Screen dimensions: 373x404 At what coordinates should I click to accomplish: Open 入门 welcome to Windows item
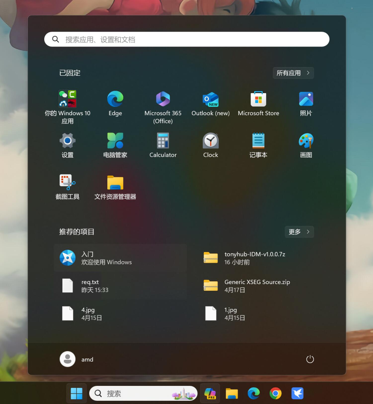click(120, 258)
